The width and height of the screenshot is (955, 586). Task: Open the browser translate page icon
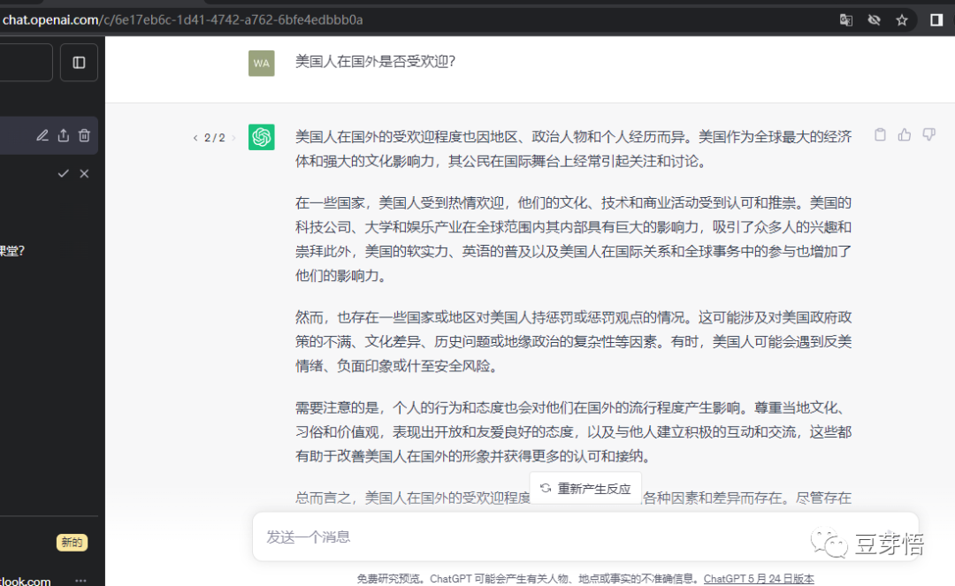[x=846, y=19]
